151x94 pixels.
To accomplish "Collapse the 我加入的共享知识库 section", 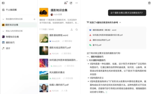I will point(3,31).
